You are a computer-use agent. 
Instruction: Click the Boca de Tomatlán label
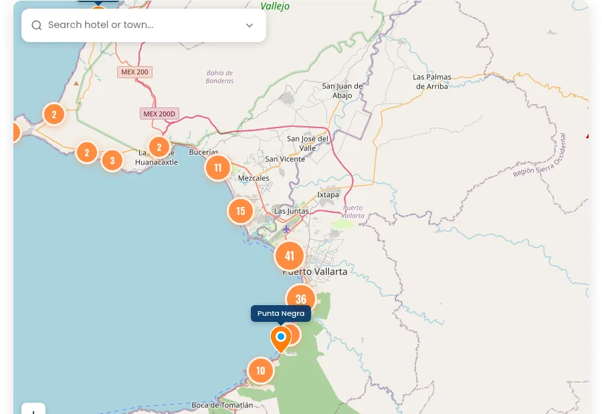(222, 405)
